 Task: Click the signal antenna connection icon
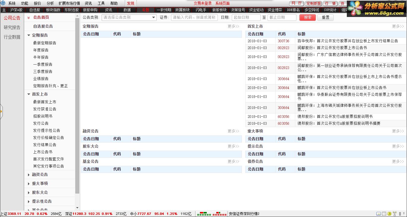tap(395, 213)
